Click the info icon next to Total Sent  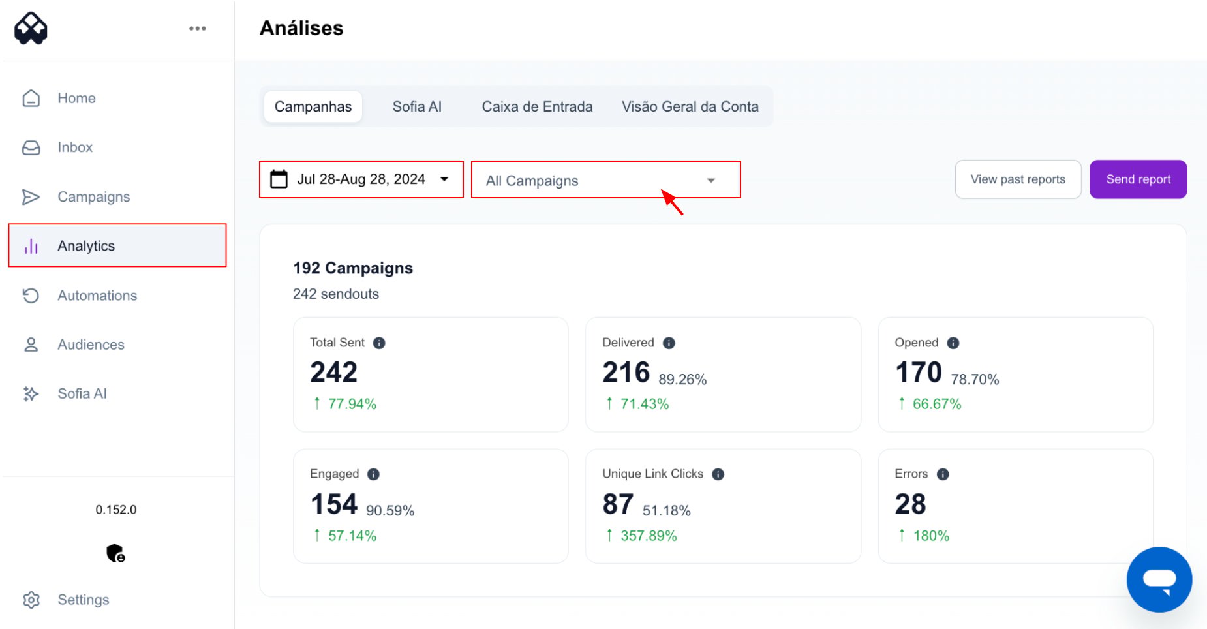click(379, 343)
